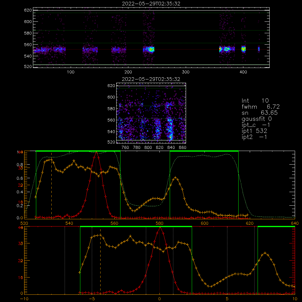Click orange curve's right-side peak in bottom plot
Screen dimensions: 302x302
tap(265, 253)
